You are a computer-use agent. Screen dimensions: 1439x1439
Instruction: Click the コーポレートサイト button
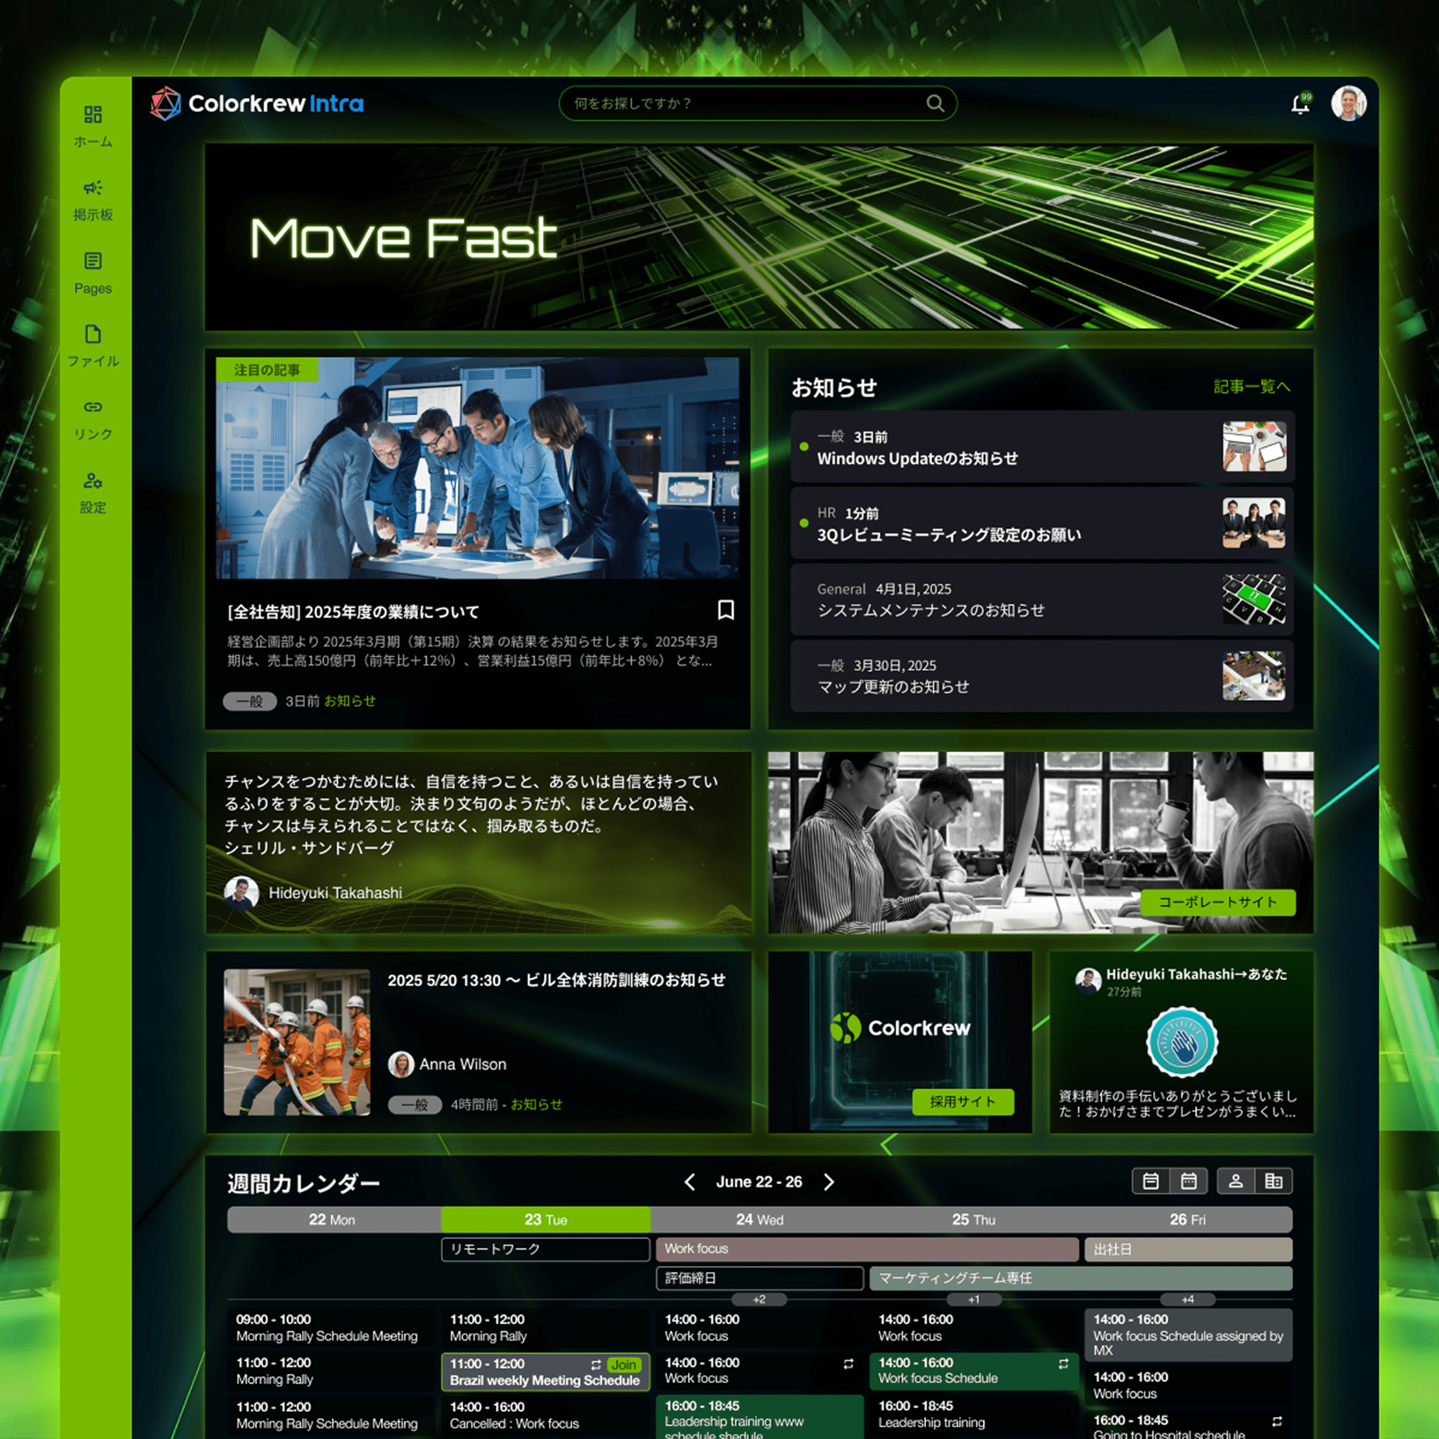click(1217, 902)
